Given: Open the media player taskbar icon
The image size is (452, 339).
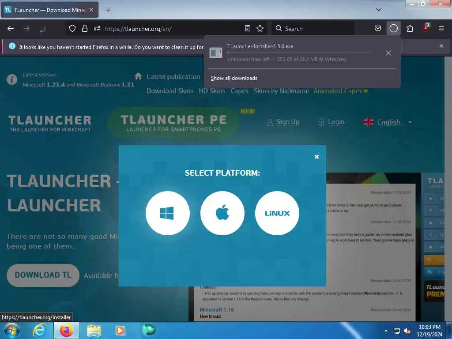Looking at the screenshot, I should (x=121, y=331).
